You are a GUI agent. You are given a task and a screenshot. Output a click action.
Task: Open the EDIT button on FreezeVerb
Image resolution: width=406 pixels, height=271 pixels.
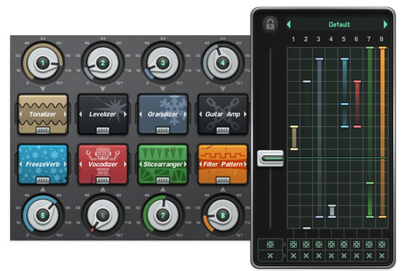43,180
